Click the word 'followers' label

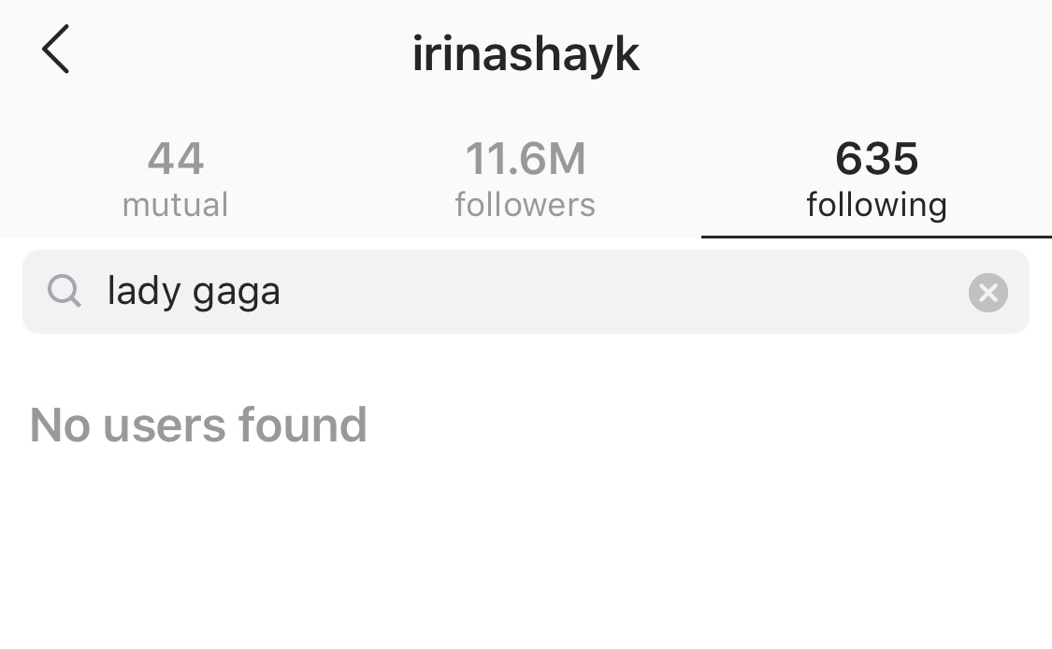pyautogui.click(x=526, y=205)
